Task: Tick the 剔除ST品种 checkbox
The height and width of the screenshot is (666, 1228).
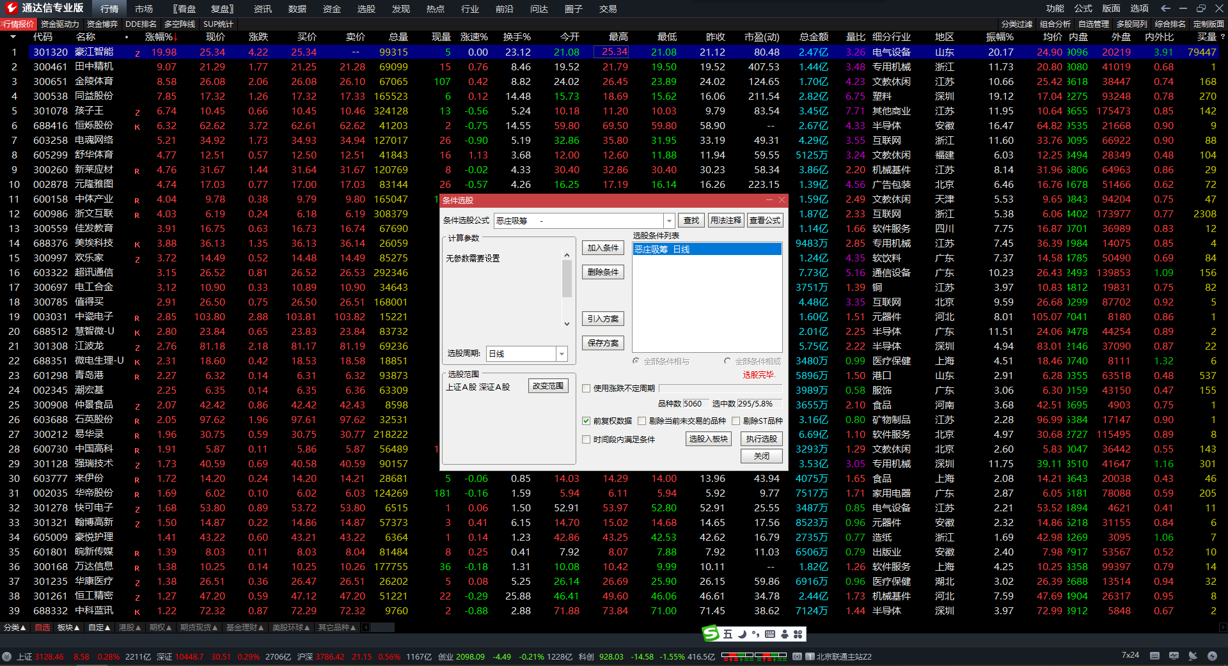Action: 736,421
